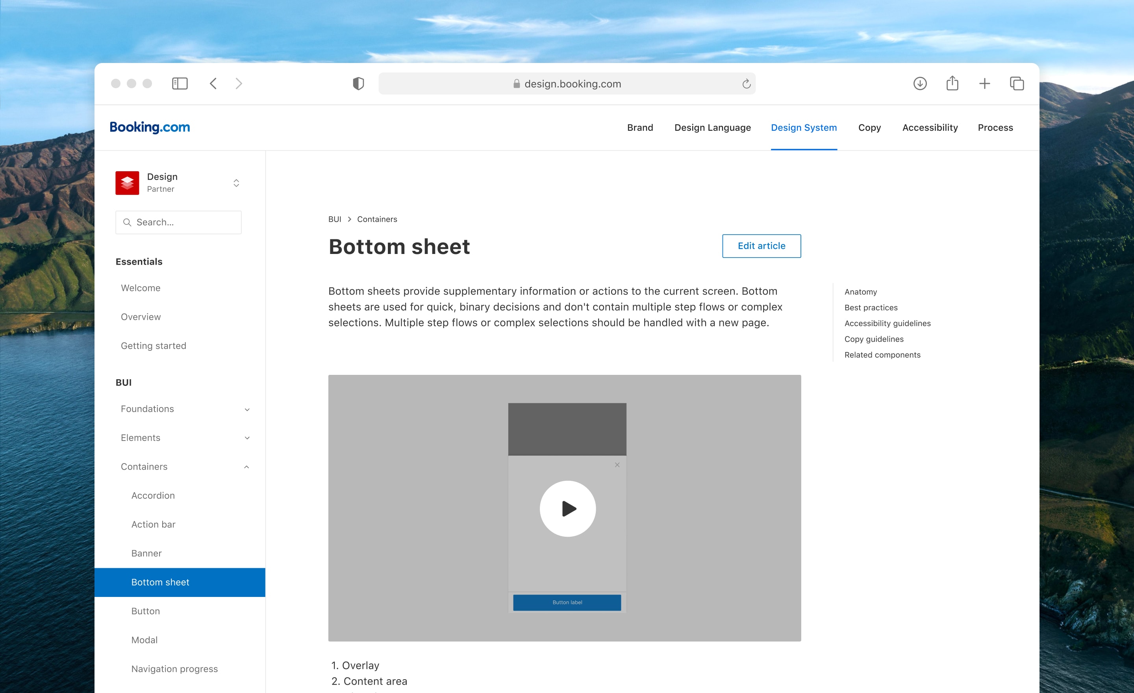Open the Process nav item
This screenshot has width=1134, height=693.
[995, 128]
